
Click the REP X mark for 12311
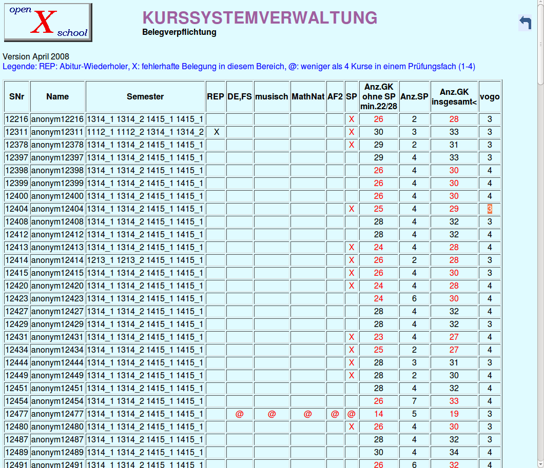[x=217, y=132]
